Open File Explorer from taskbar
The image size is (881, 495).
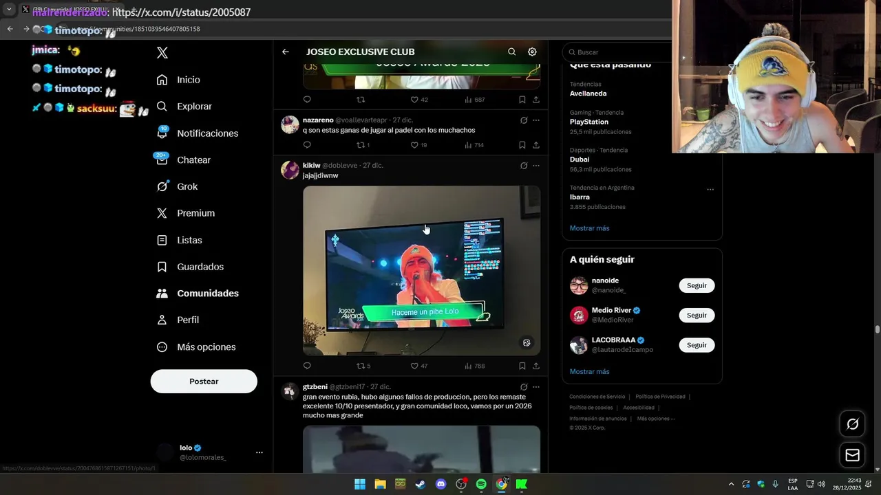[x=380, y=484]
